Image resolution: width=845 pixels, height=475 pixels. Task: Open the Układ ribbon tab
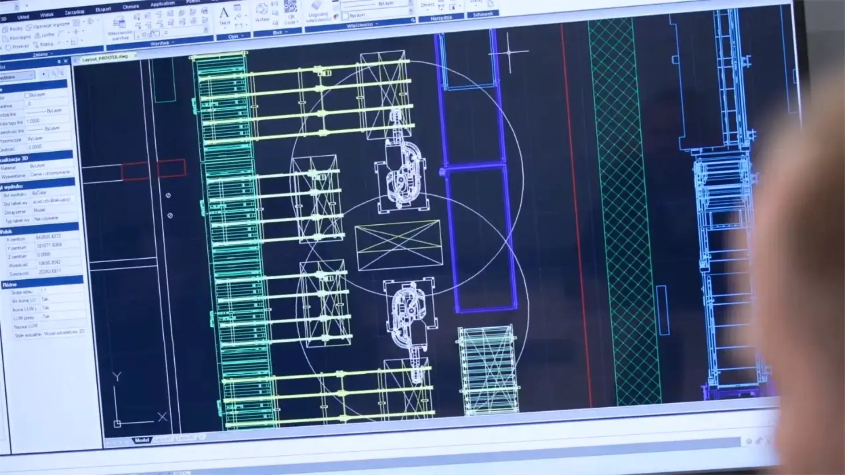pyautogui.click(x=23, y=17)
